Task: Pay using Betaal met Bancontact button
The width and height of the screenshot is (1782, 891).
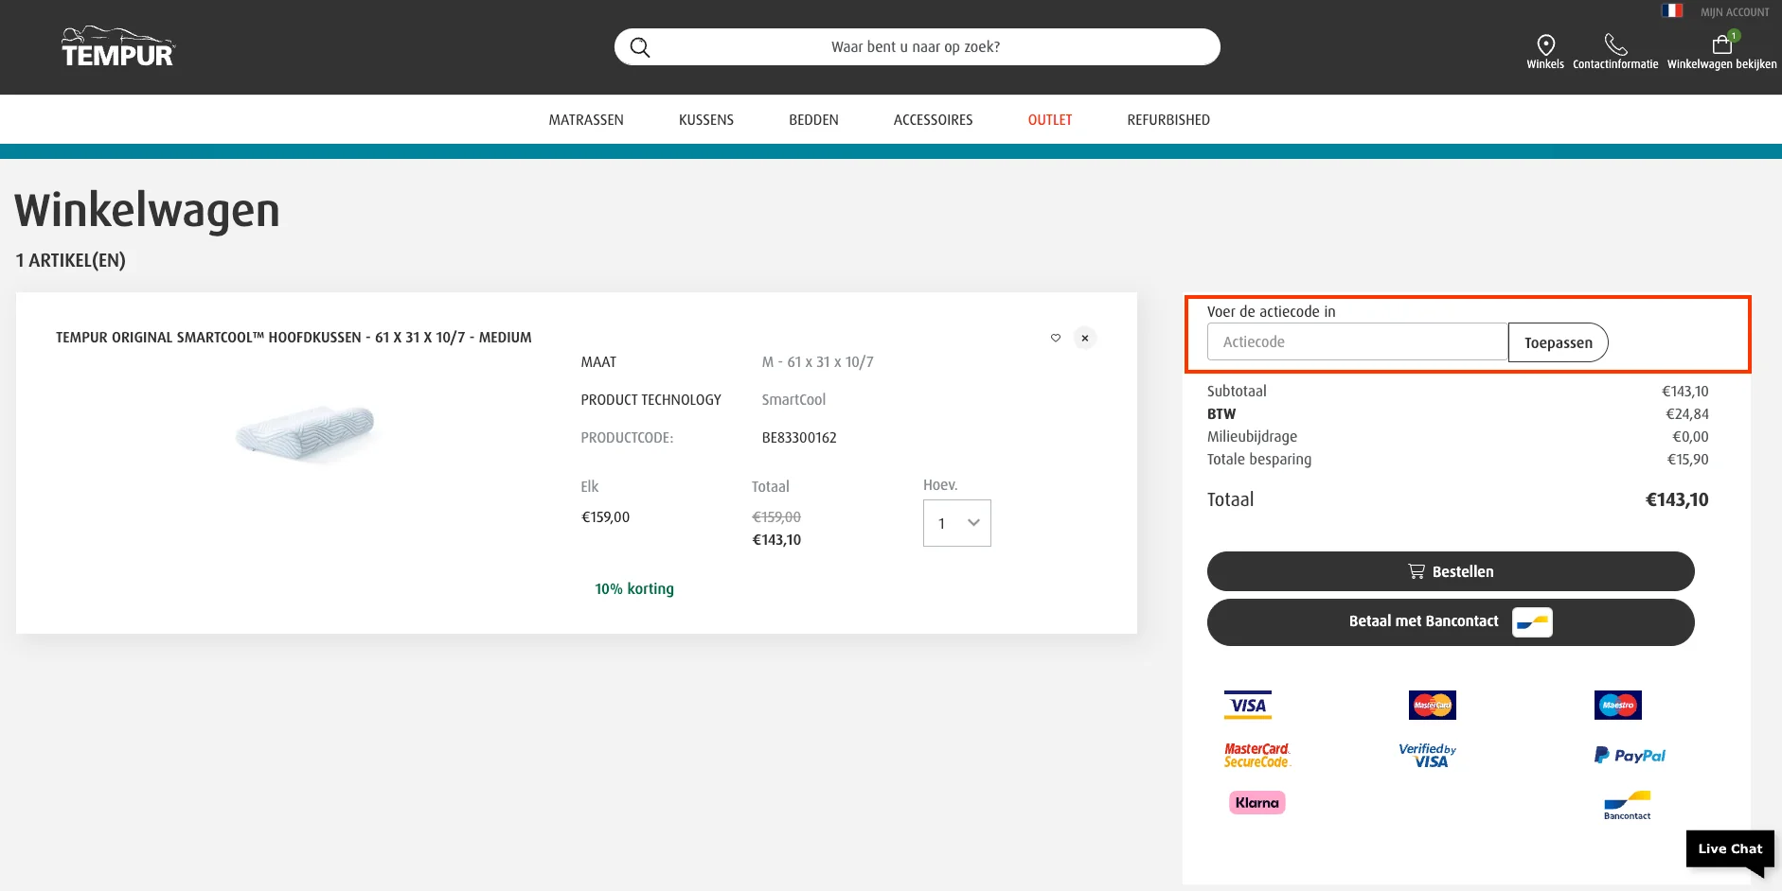Action: click(x=1451, y=622)
